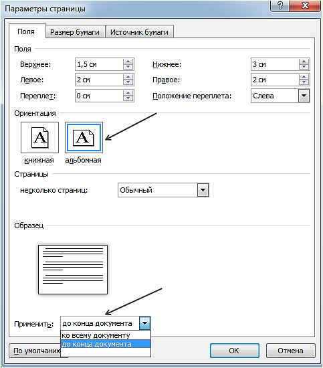The width and height of the screenshot is (323, 368).
Task: Increase the Верхнее margin with up arrow
Action: click(128, 62)
